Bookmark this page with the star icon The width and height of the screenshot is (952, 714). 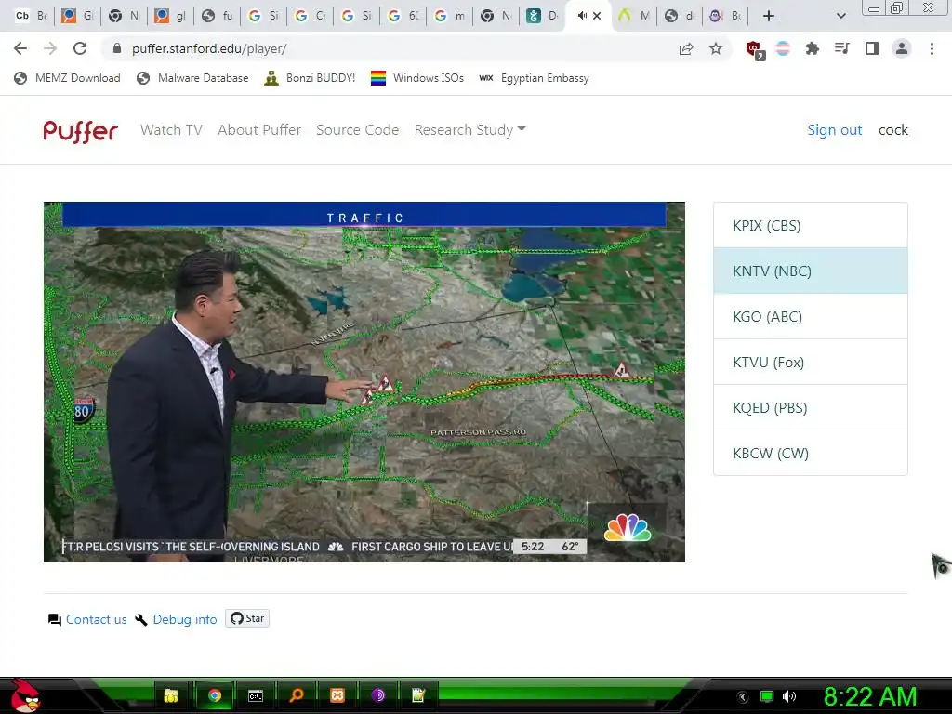coord(716,48)
